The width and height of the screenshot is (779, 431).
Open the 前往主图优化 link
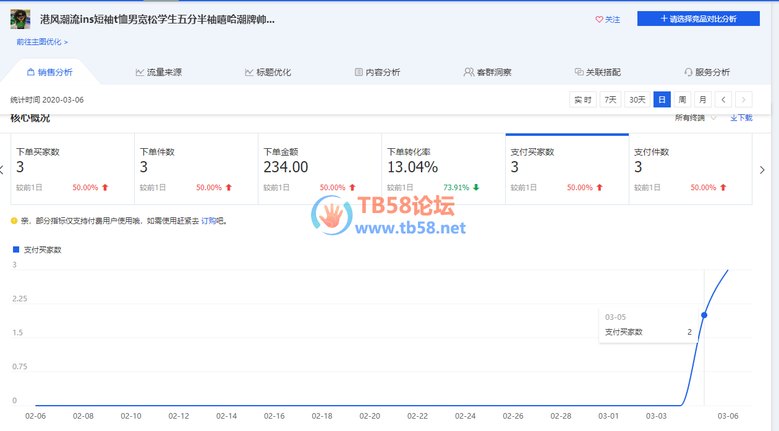click(42, 42)
